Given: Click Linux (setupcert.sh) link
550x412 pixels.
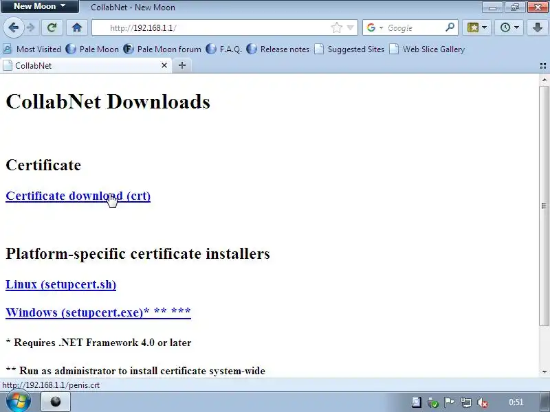Looking at the screenshot, I should coord(60,284).
